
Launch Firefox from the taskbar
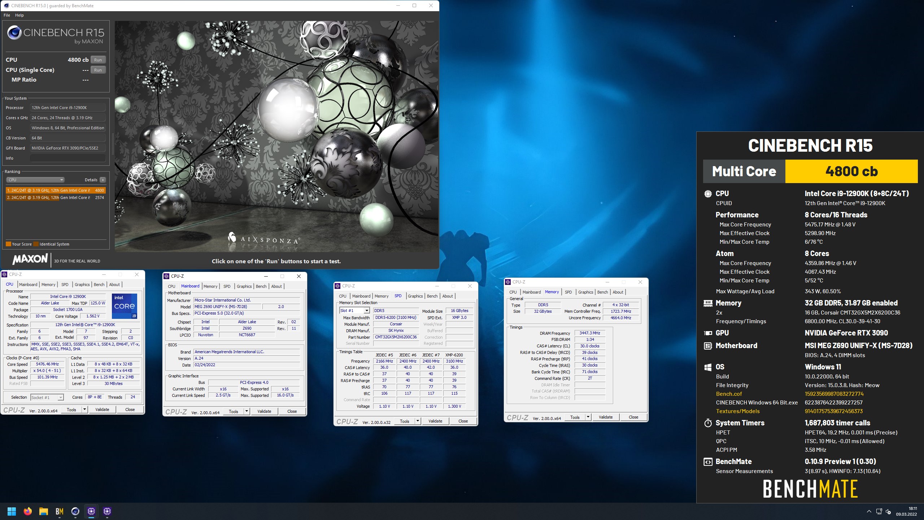point(27,511)
